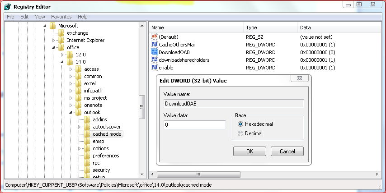Click the infopath folder icon
Viewport: 386px width, 193px height.
pos(79,91)
